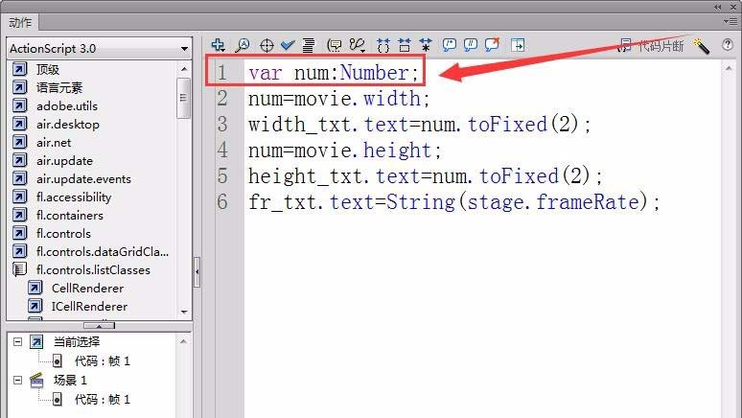The image size is (742, 418).
Task: Click the line height_txt.text=num.toFixed(2);
Action: click(425, 176)
